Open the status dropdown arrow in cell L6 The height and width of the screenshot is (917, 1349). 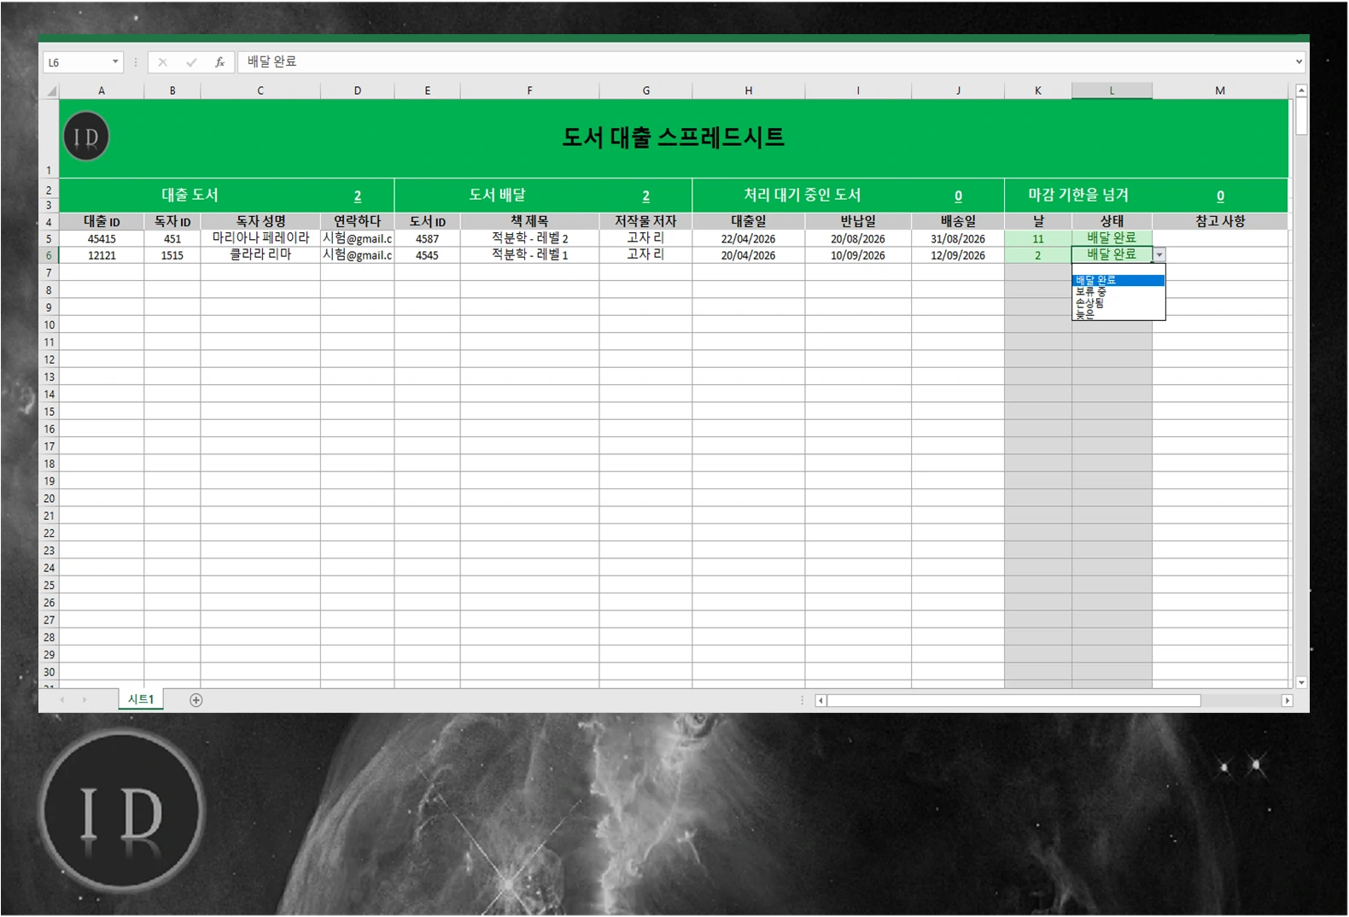coord(1159,255)
